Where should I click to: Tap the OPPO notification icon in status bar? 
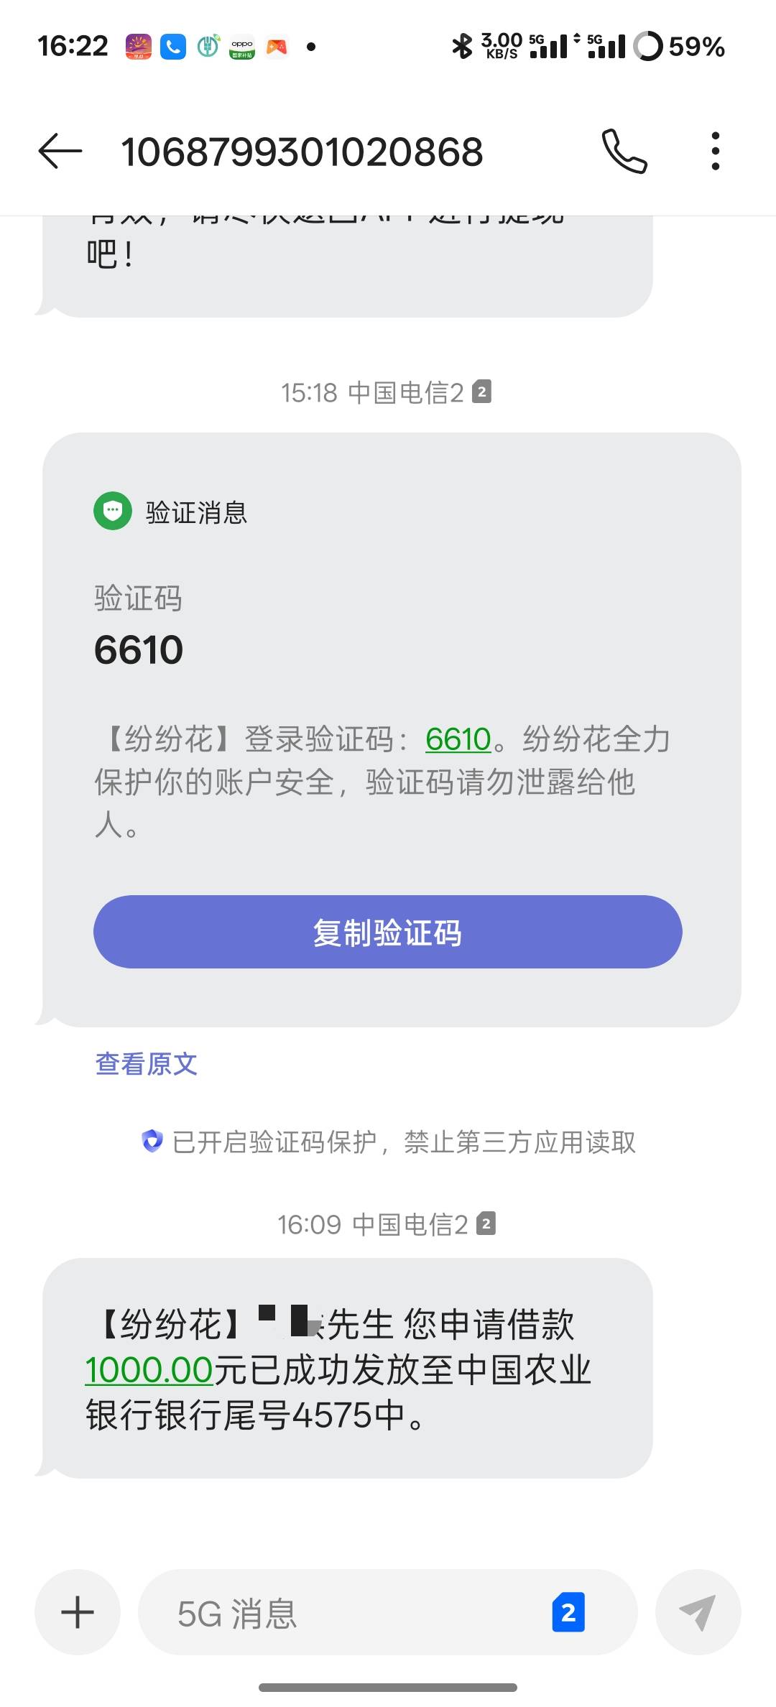tap(242, 47)
